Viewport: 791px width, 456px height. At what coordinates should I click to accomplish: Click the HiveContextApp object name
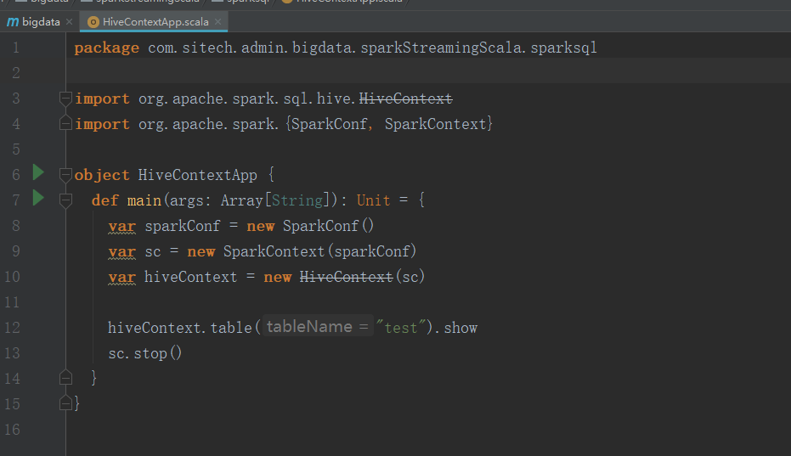pos(198,175)
